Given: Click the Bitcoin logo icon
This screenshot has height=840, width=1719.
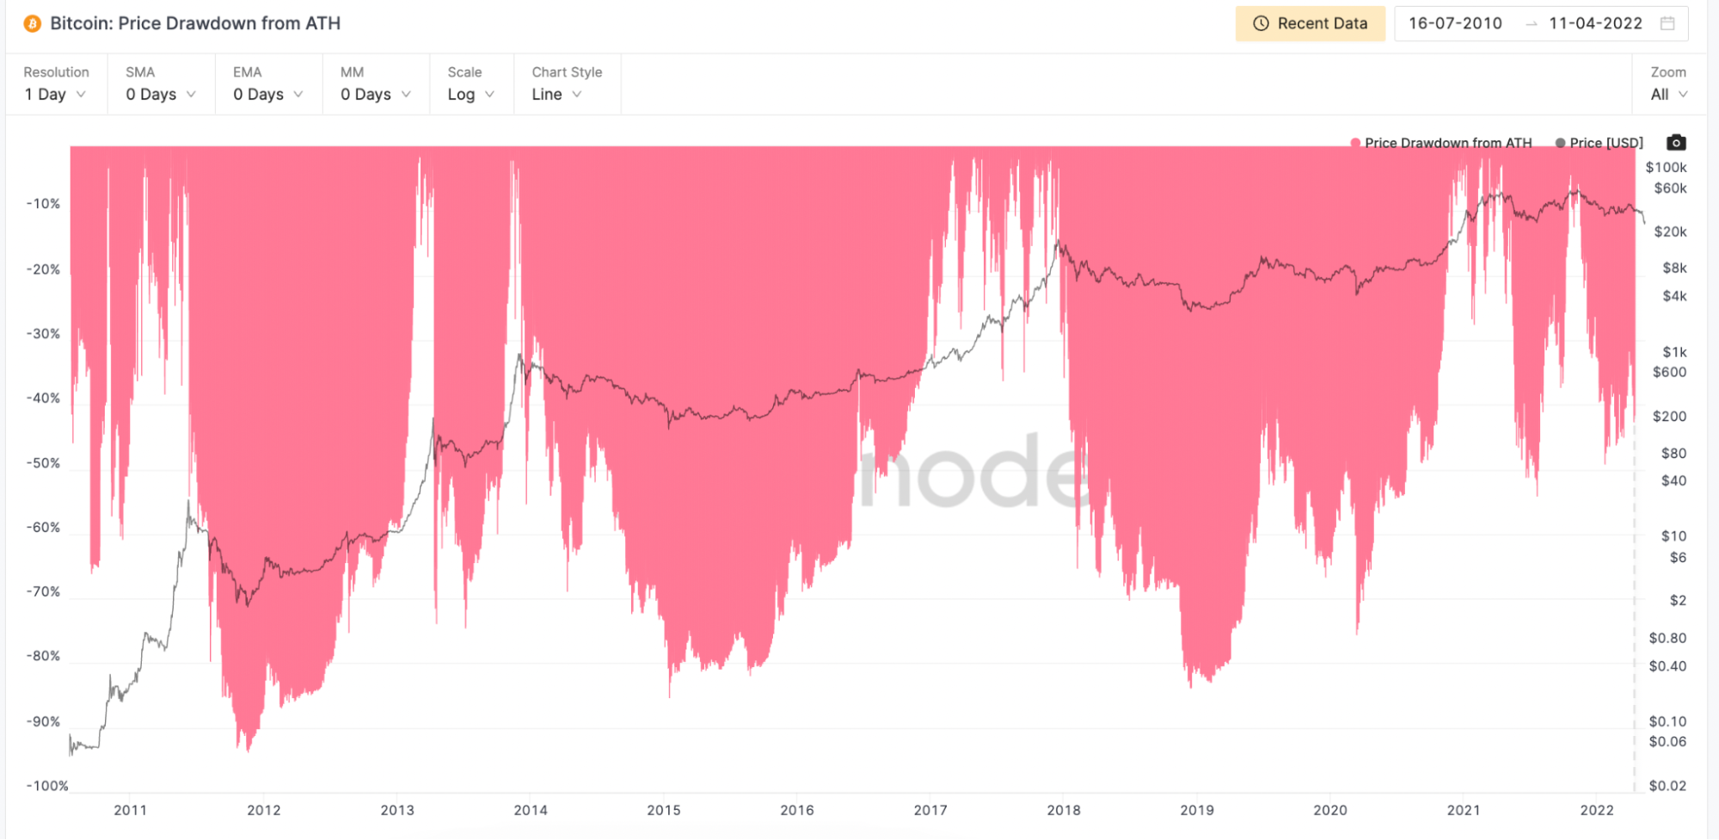Looking at the screenshot, I should click(32, 24).
